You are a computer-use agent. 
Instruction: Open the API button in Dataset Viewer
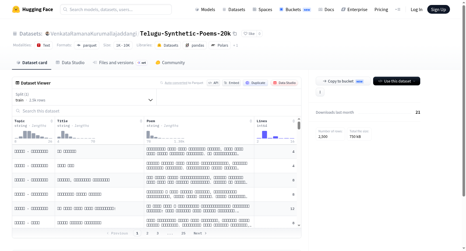point(213,83)
